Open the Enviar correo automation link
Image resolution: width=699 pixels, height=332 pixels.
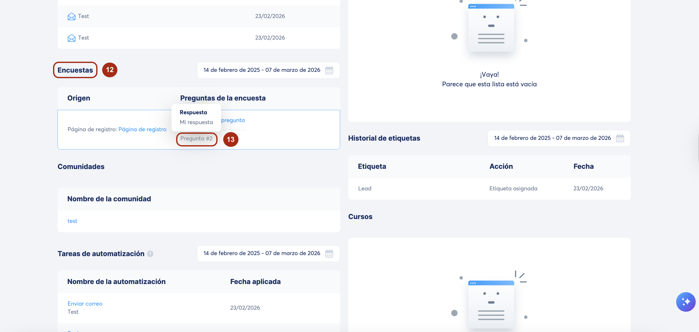[x=85, y=304]
